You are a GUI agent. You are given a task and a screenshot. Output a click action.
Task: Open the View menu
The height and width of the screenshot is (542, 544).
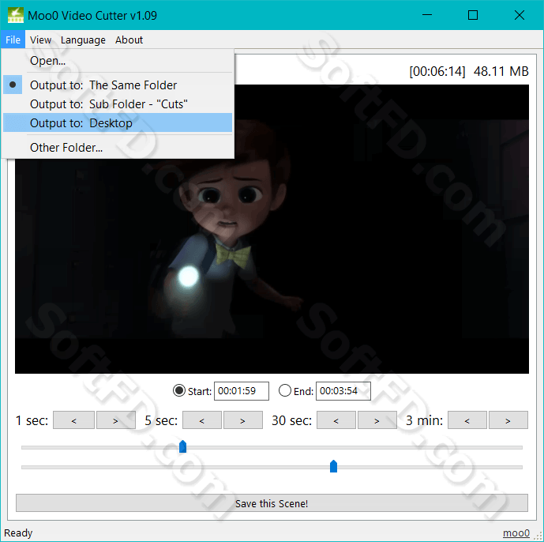point(40,40)
